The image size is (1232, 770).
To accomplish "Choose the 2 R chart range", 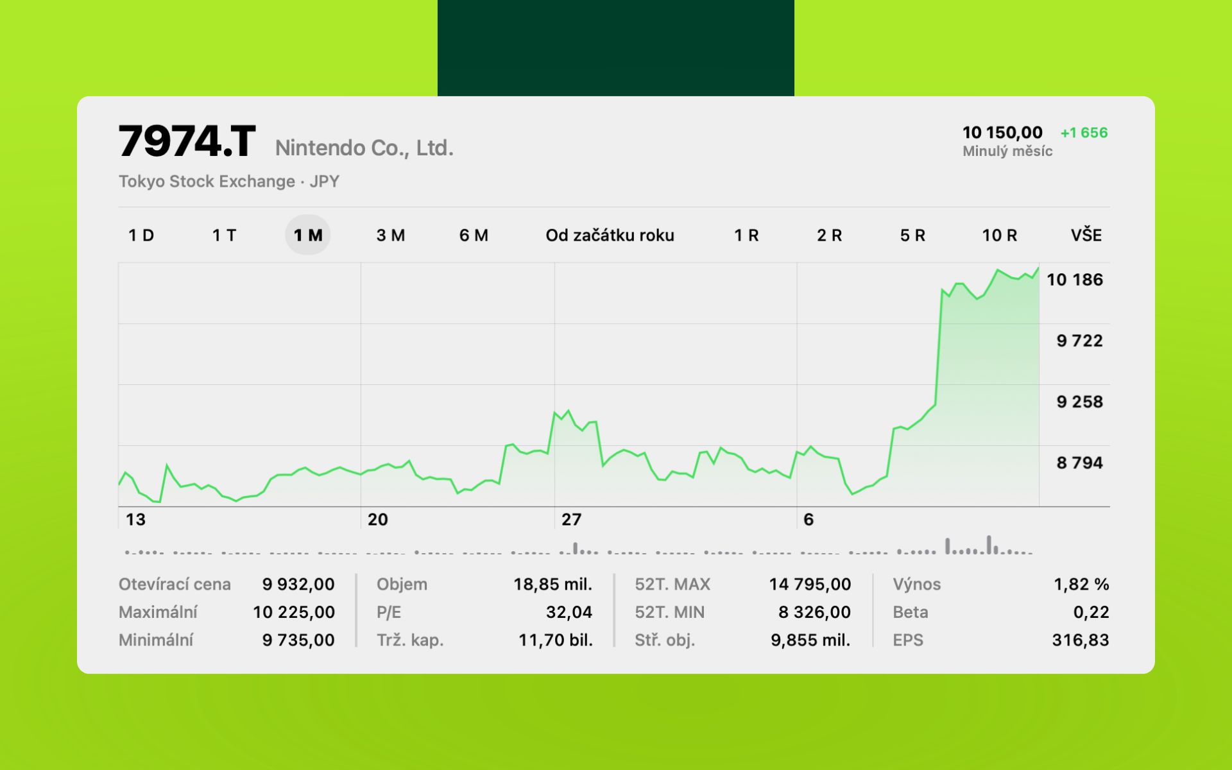I will point(829,235).
